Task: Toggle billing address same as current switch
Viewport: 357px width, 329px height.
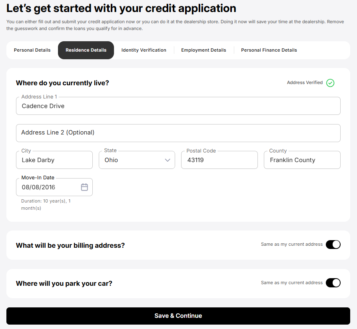Action: tap(333, 245)
